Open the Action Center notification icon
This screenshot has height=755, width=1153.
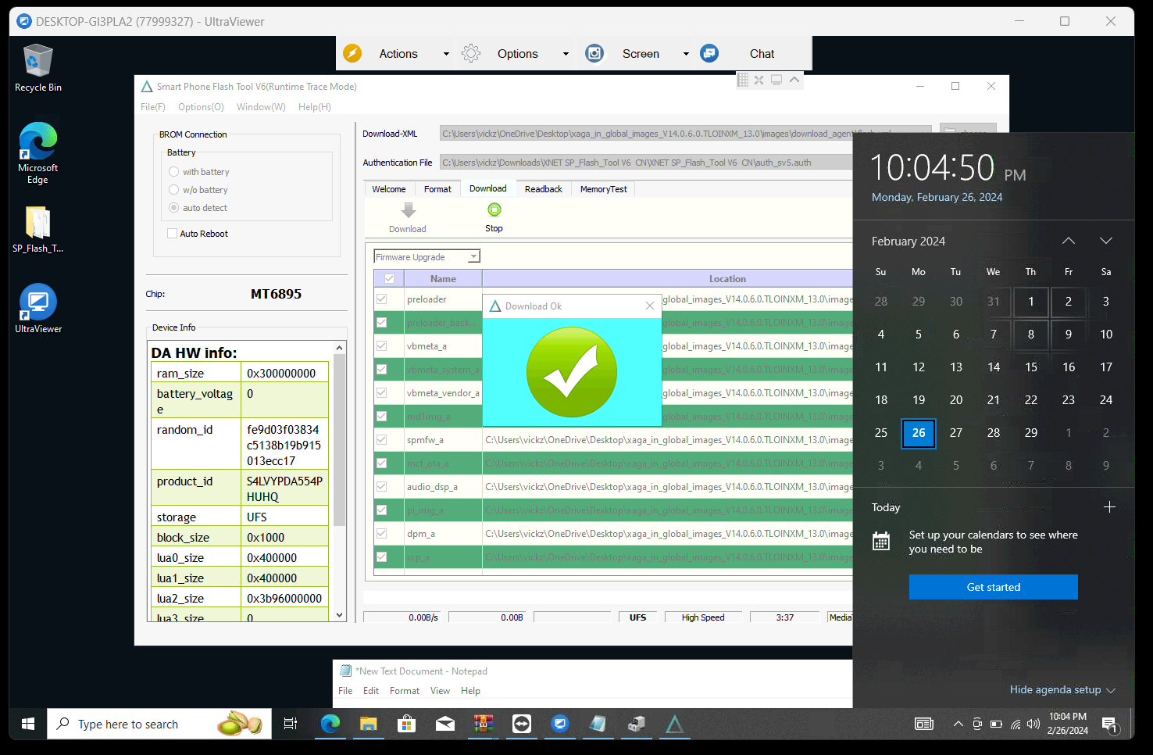click(1110, 725)
